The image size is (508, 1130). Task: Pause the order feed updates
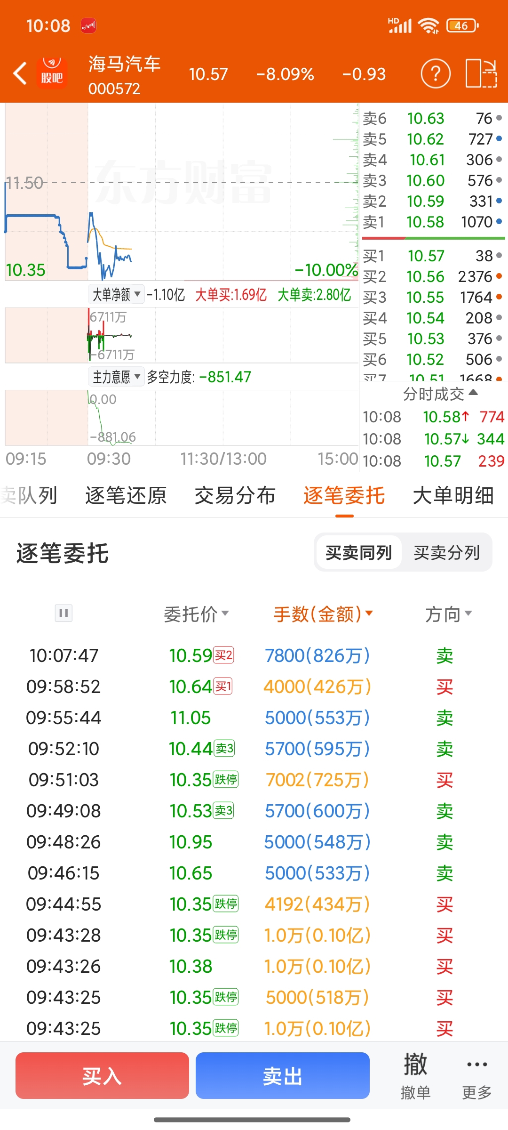[x=63, y=613]
